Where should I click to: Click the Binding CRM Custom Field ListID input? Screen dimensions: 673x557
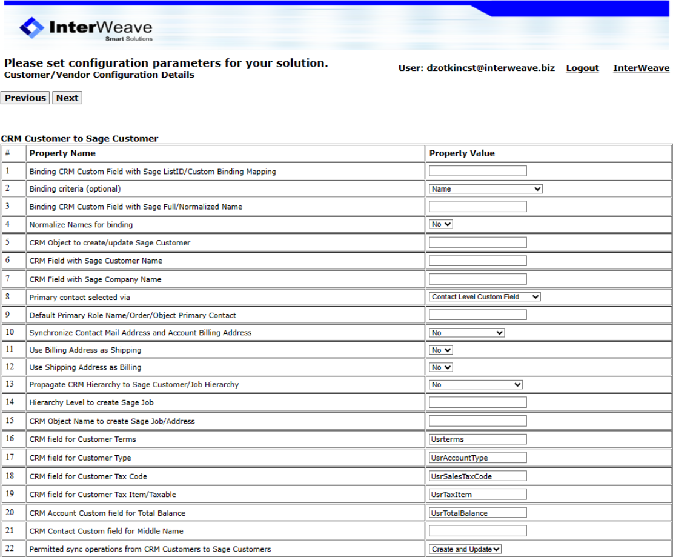point(477,170)
